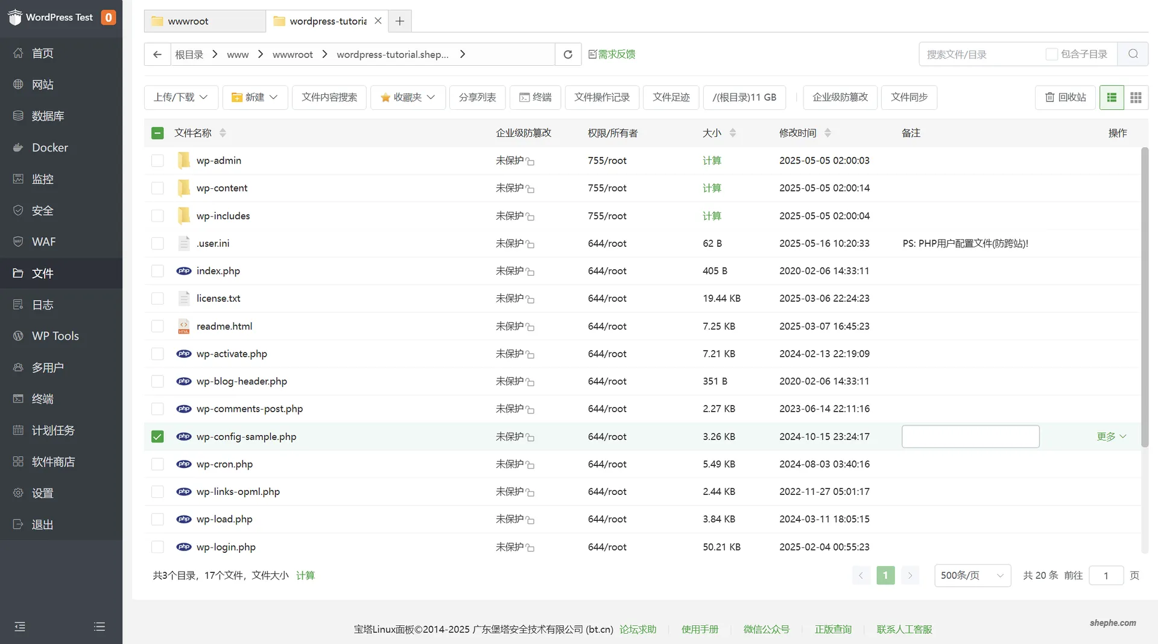The height and width of the screenshot is (644, 1158).
Task: Click the search magnifier icon
Action: [x=1133, y=54]
